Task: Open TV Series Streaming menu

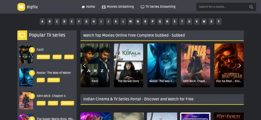Action: (x=158, y=7)
